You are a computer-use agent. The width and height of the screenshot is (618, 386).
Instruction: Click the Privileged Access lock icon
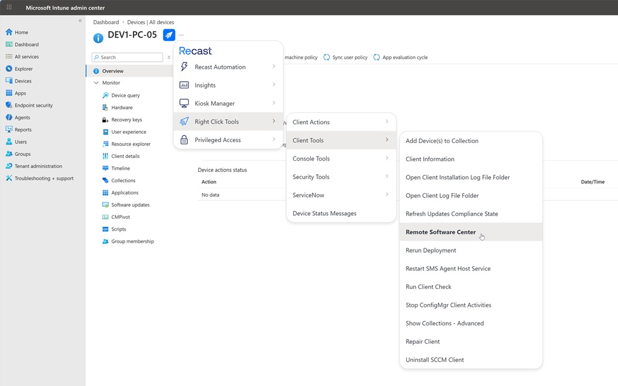pos(184,140)
